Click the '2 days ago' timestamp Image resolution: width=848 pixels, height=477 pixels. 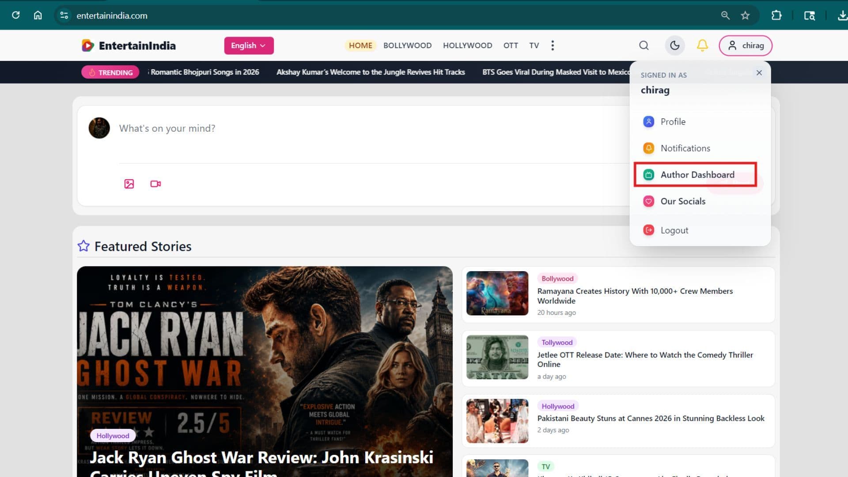click(553, 430)
